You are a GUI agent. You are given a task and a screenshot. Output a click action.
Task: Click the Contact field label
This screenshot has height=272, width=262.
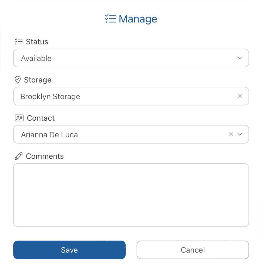tap(41, 118)
